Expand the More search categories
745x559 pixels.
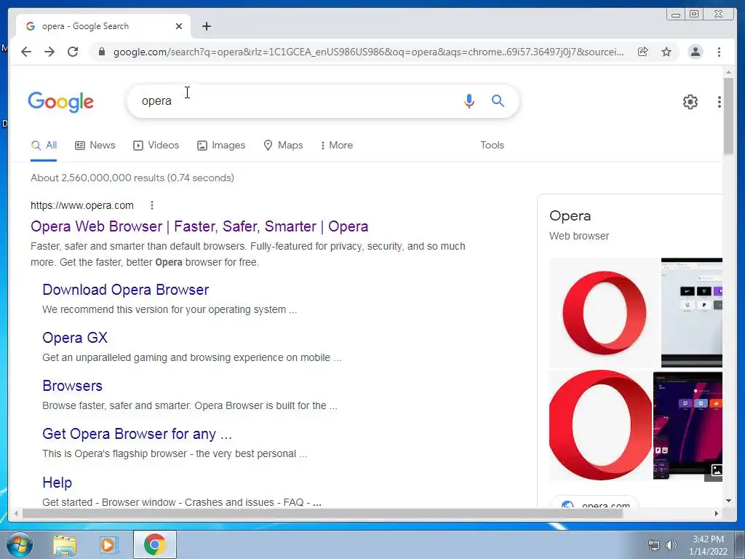tap(336, 146)
